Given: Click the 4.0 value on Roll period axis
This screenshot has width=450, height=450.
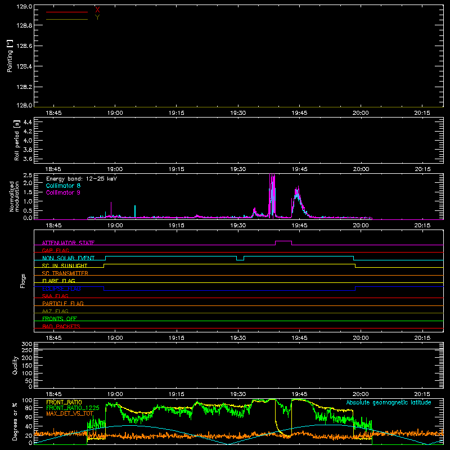Looking at the screenshot, I should click(28, 141).
